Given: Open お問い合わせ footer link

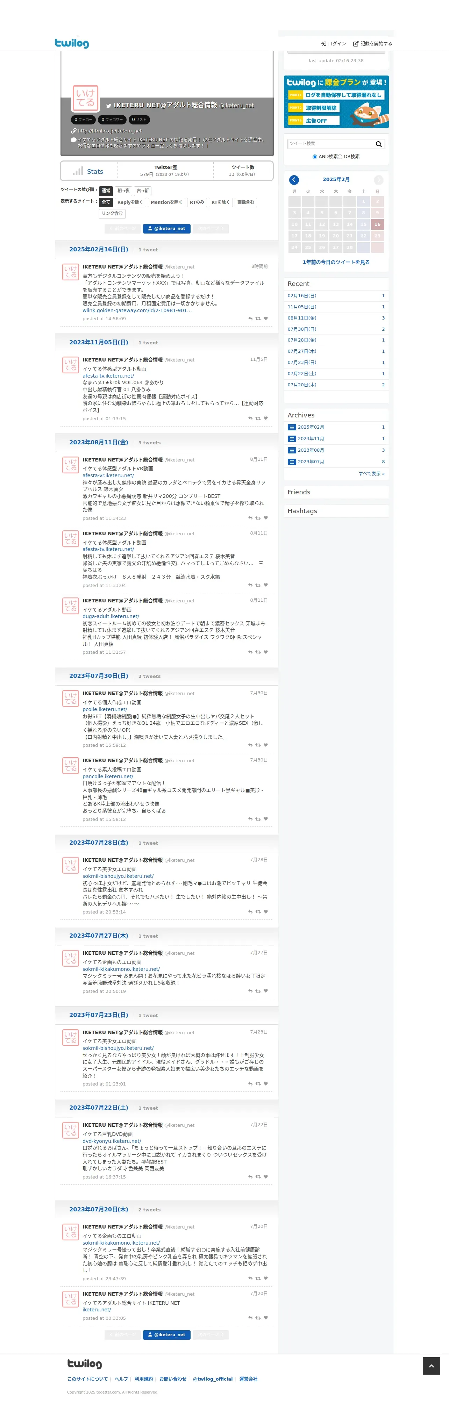Looking at the screenshot, I should (172, 1379).
